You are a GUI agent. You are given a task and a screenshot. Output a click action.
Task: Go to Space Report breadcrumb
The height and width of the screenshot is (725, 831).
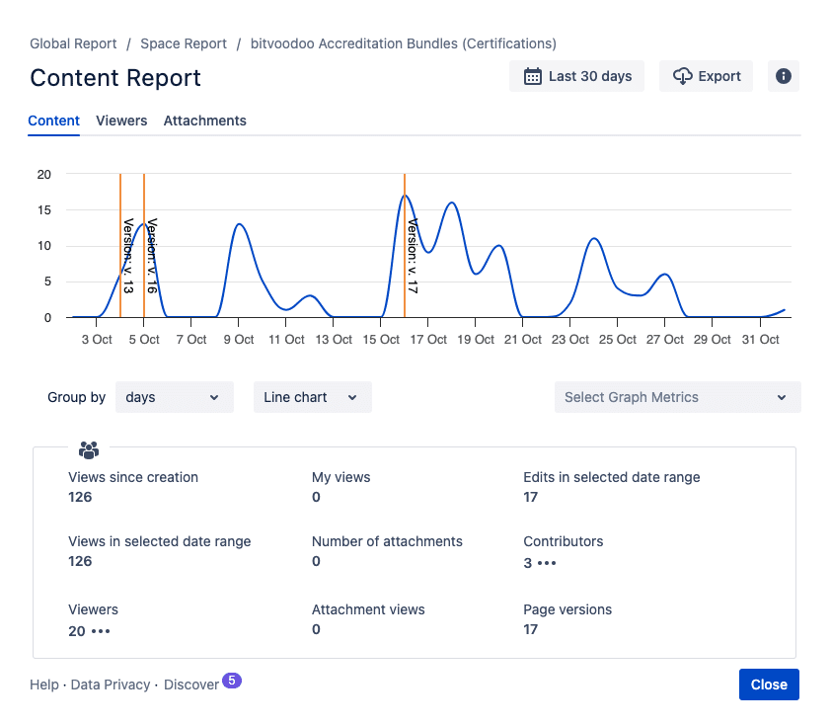[x=184, y=43]
